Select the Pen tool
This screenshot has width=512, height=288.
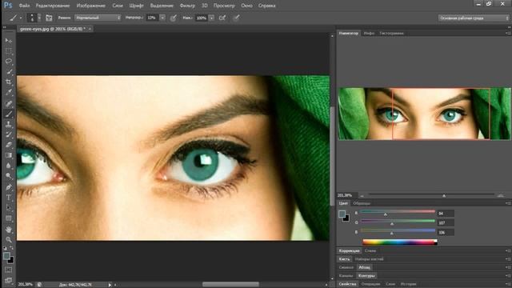[9, 187]
